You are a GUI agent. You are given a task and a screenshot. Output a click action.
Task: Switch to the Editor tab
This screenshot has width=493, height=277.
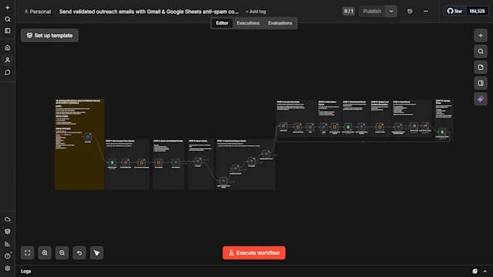222,23
